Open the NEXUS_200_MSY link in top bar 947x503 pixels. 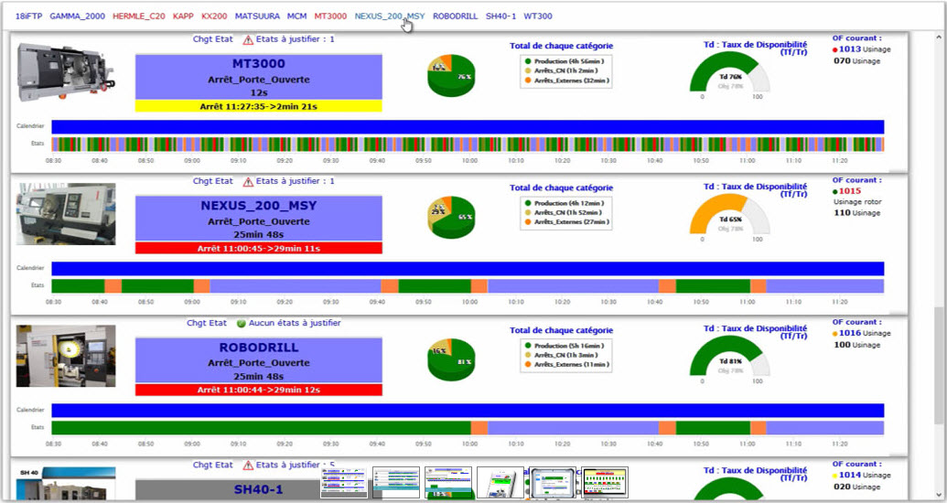389,16
